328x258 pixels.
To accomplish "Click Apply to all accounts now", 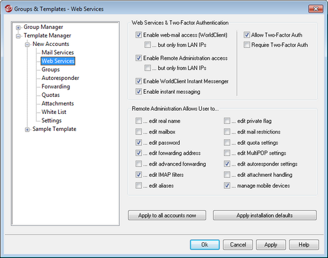I will (x=167, y=215).
